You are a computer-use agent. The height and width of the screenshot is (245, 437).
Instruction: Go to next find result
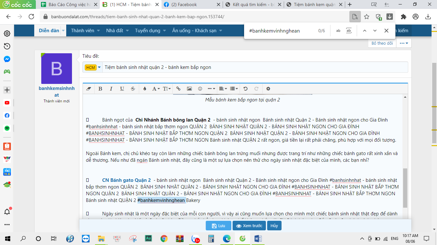375,31
